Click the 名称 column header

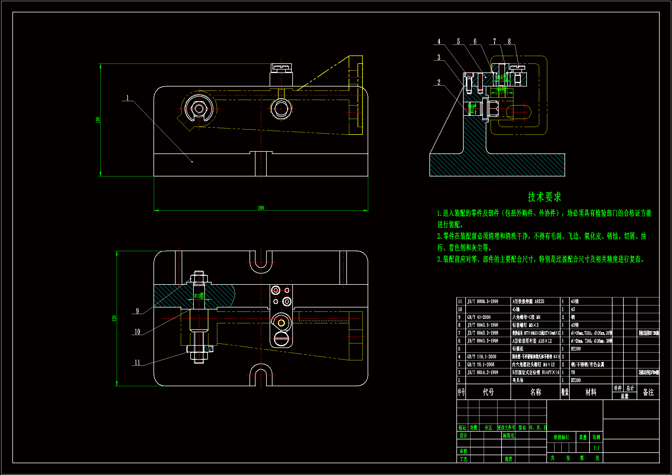coord(535,392)
